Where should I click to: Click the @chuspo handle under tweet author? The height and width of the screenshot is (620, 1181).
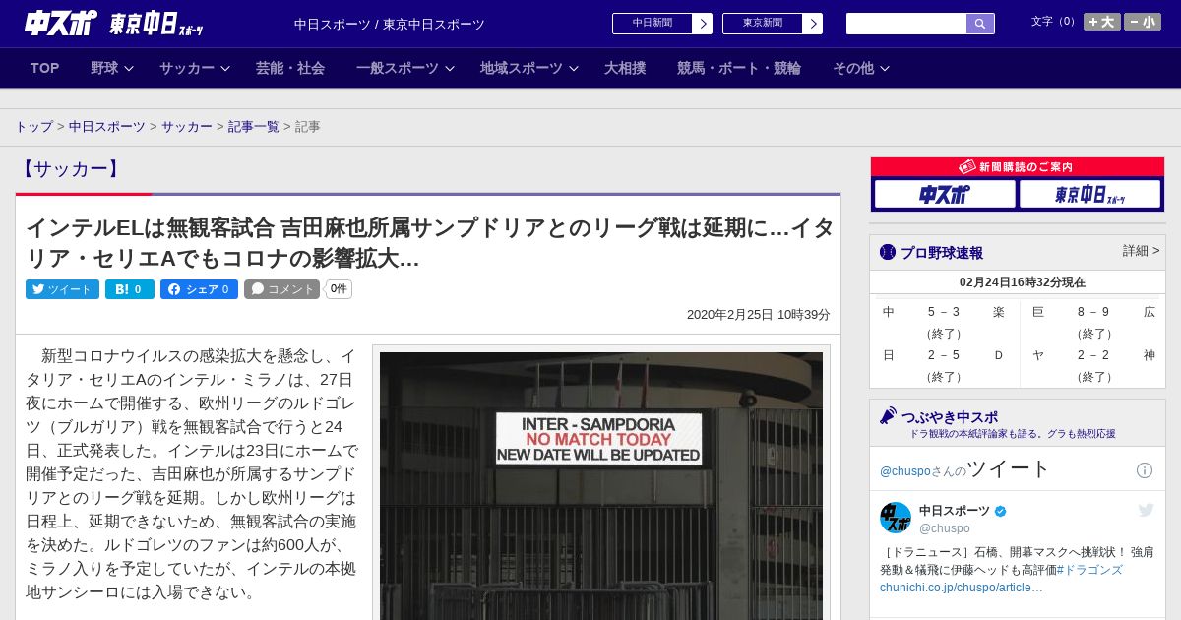[x=945, y=528]
